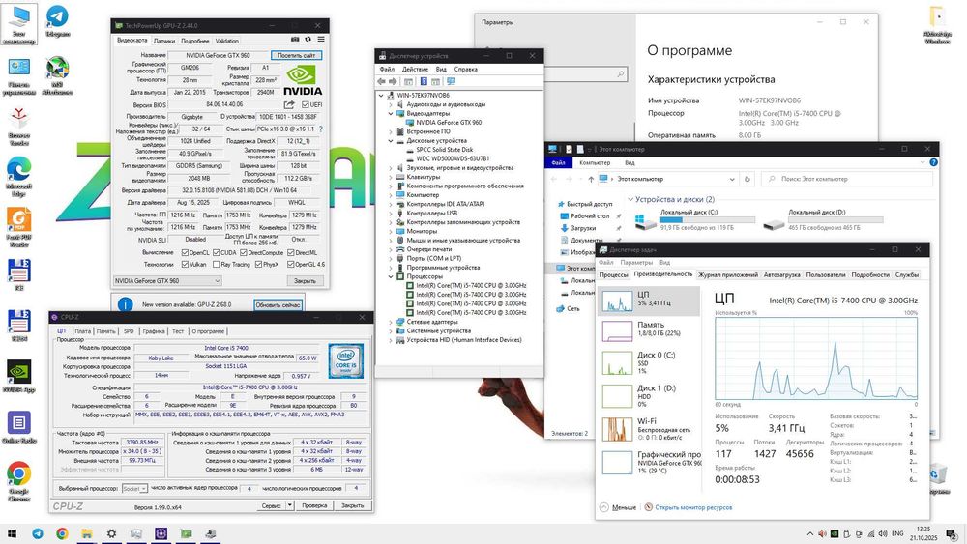The width and height of the screenshot is (967, 544).
Task: Toggle PhysX checkbox in GPU-Z
Action: click(258, 265)
